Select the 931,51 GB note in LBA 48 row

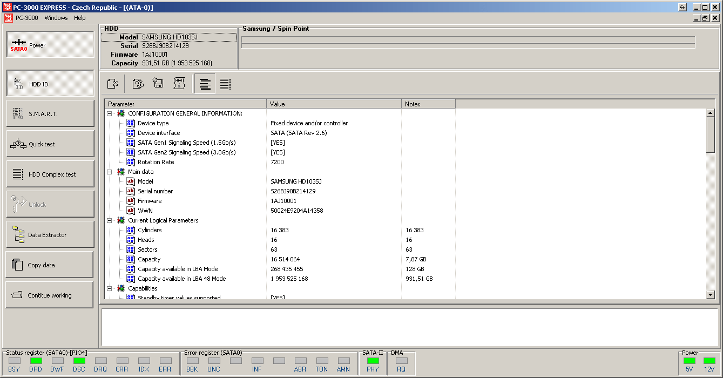[420, 279]
